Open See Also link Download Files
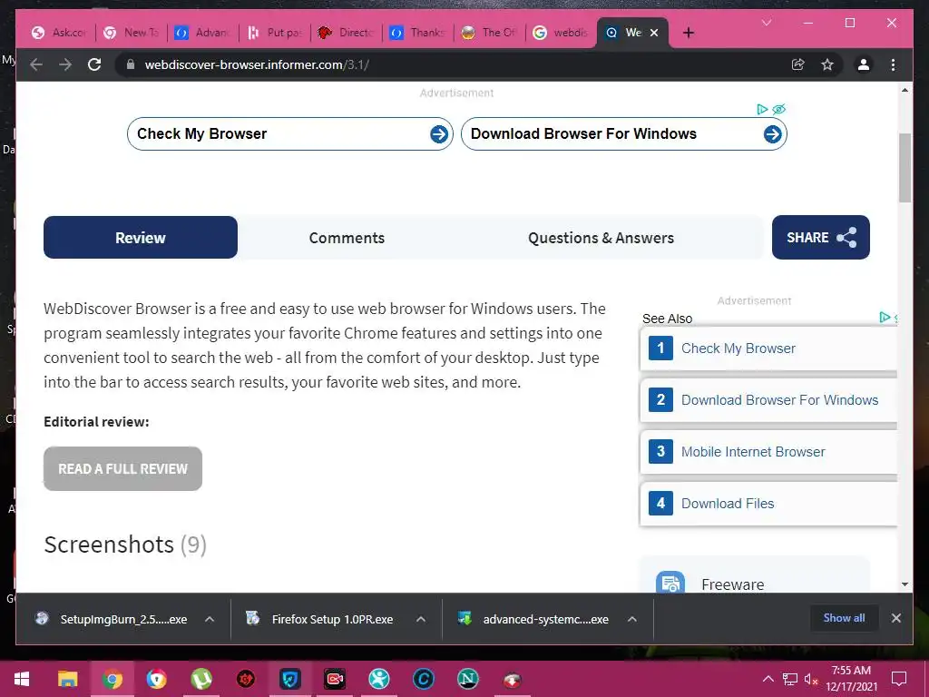Screen dimensions: 929x697 tap(728, 503)
